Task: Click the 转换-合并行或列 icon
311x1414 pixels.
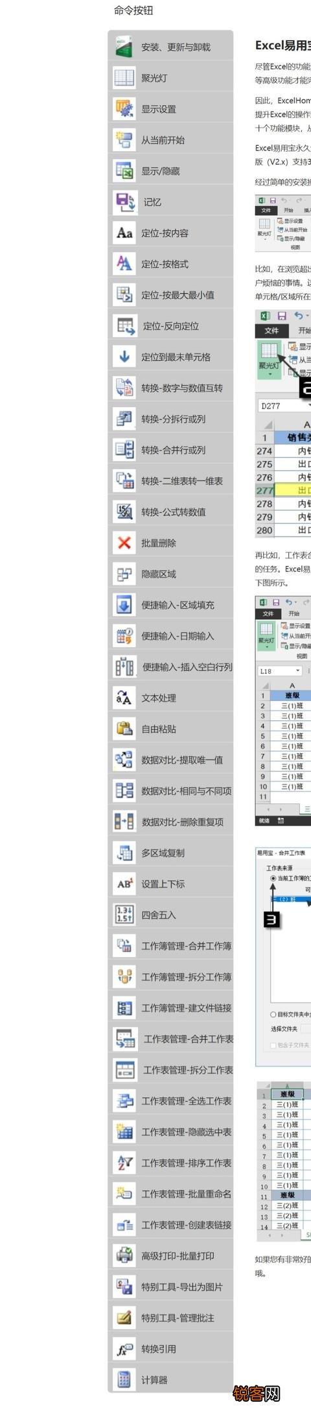Action: [x=124, y=450]
